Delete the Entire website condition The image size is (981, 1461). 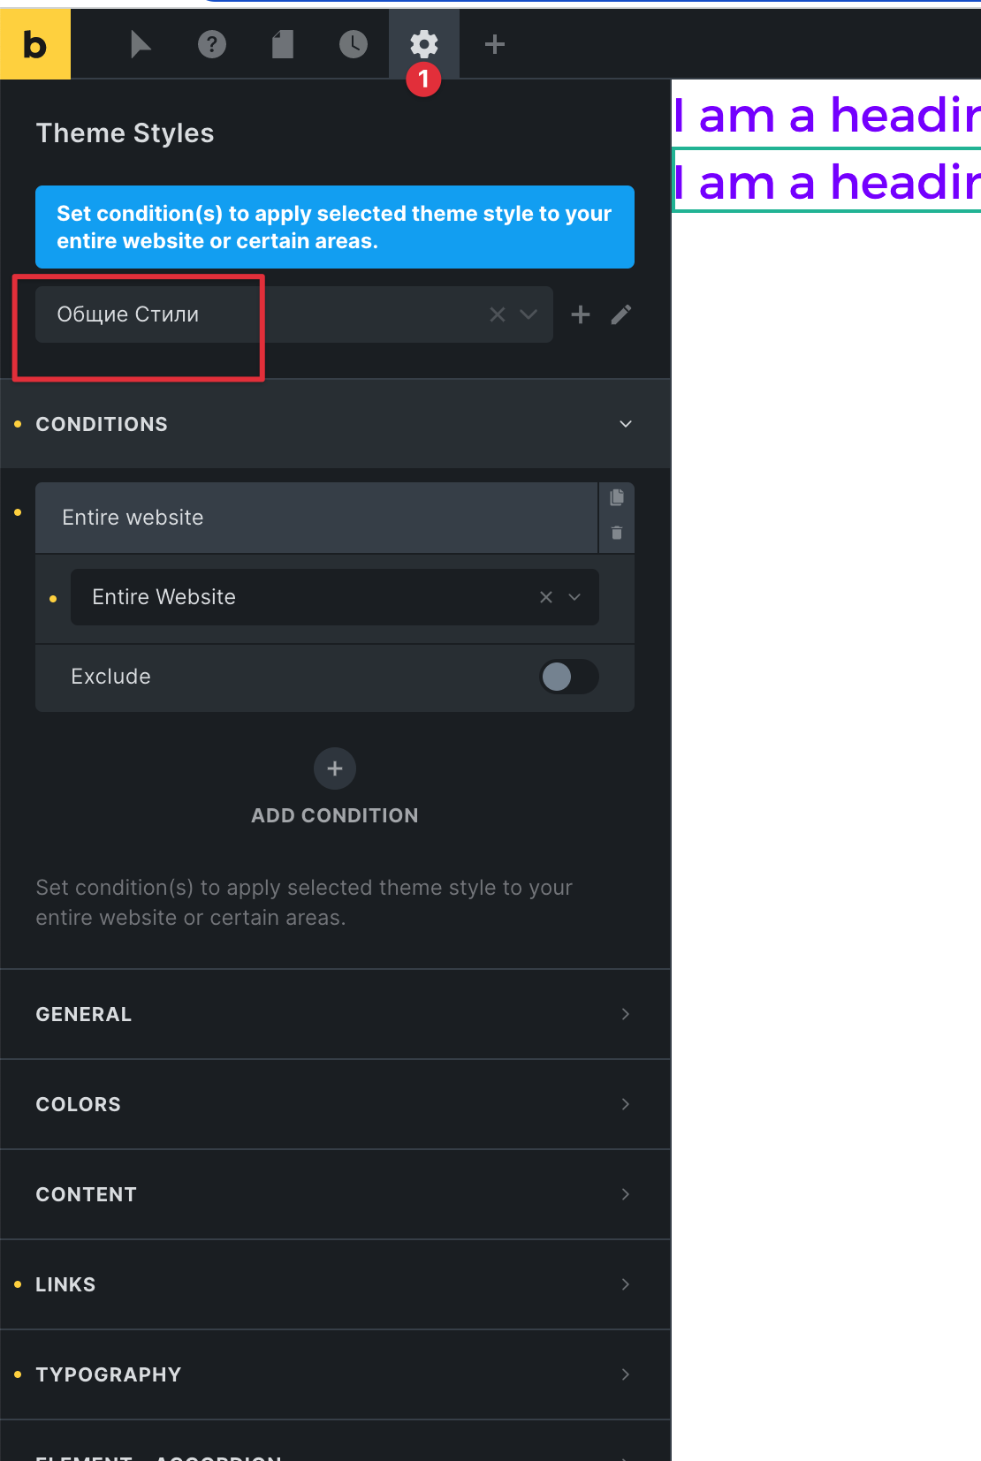(x=617, y=533)
